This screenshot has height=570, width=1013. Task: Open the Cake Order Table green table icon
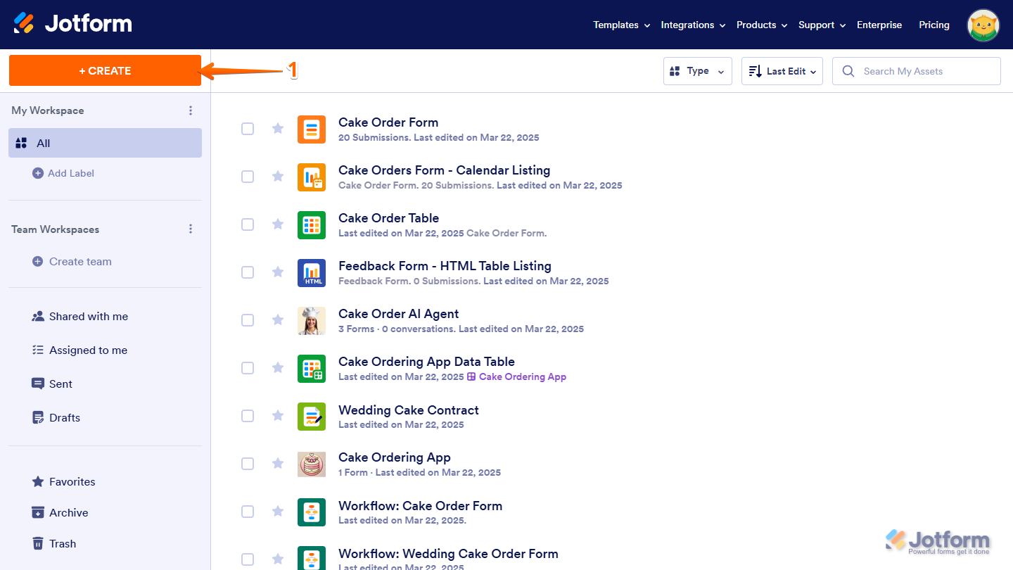[312, 224]
